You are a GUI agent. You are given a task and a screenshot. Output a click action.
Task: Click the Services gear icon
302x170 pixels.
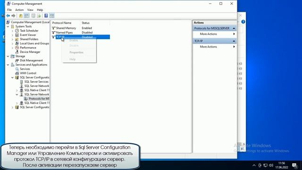[x=17, y=69]
